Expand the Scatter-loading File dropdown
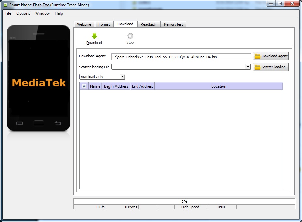Screen dimensions: 302x222 coord(248,67)
